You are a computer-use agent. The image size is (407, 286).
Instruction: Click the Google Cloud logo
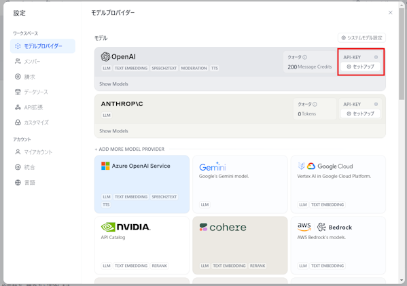tap(330, 166)
